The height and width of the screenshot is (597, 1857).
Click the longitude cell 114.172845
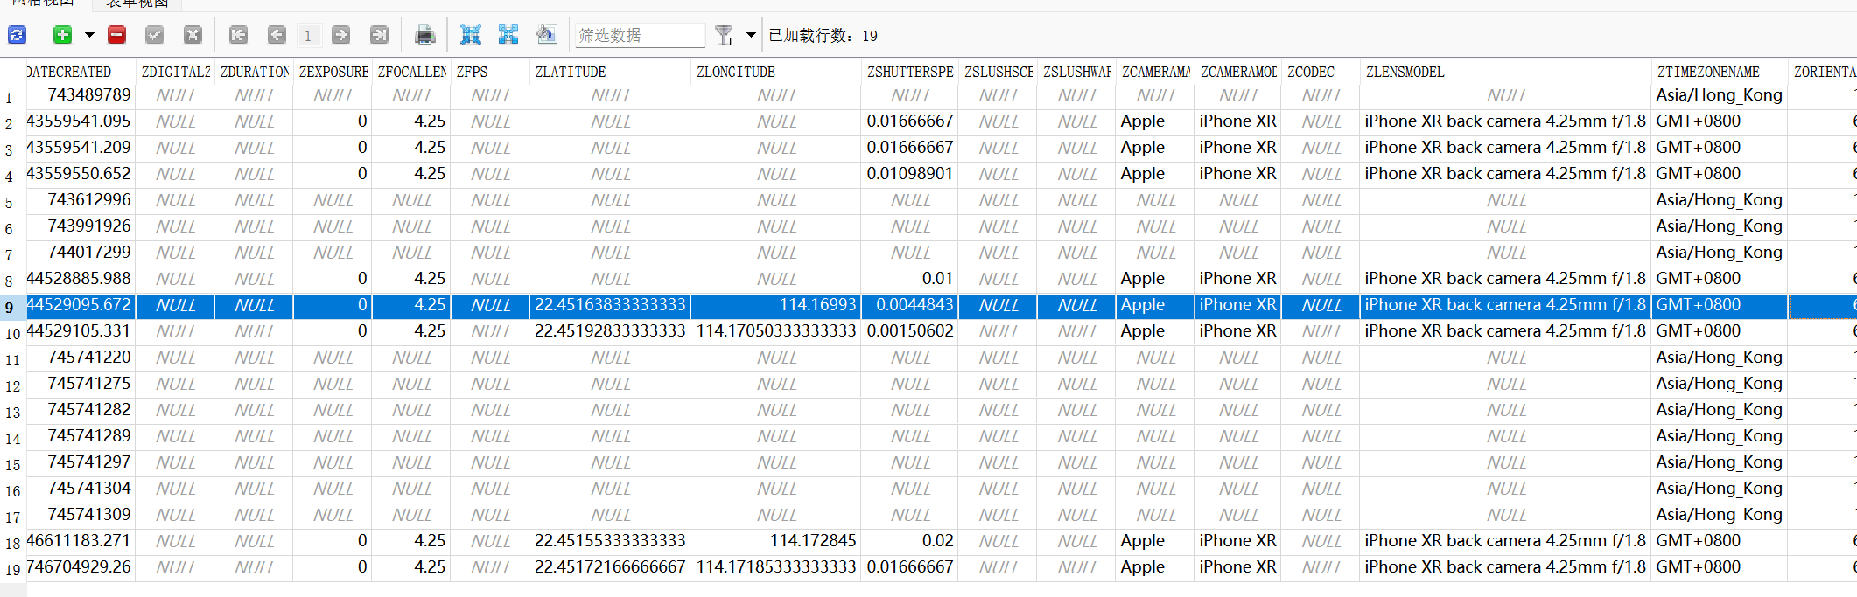(x=776, y=541)
